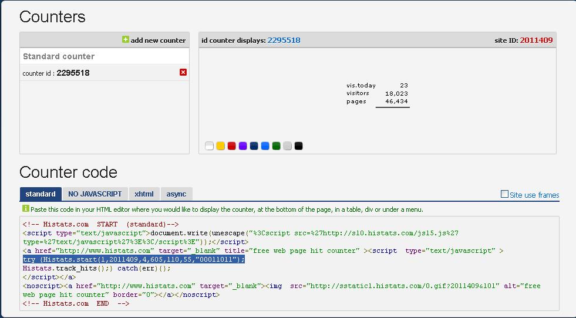This screenshot has width=576, height=318.
Task: Click the vis.today 23 value
Action: click(x=404, y=85)
